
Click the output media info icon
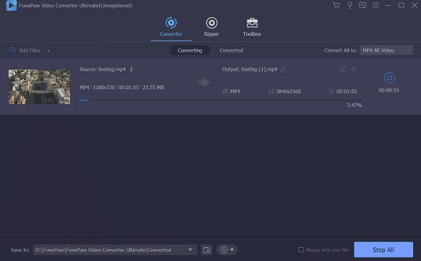pyautogui.click(x=343, y=69)
